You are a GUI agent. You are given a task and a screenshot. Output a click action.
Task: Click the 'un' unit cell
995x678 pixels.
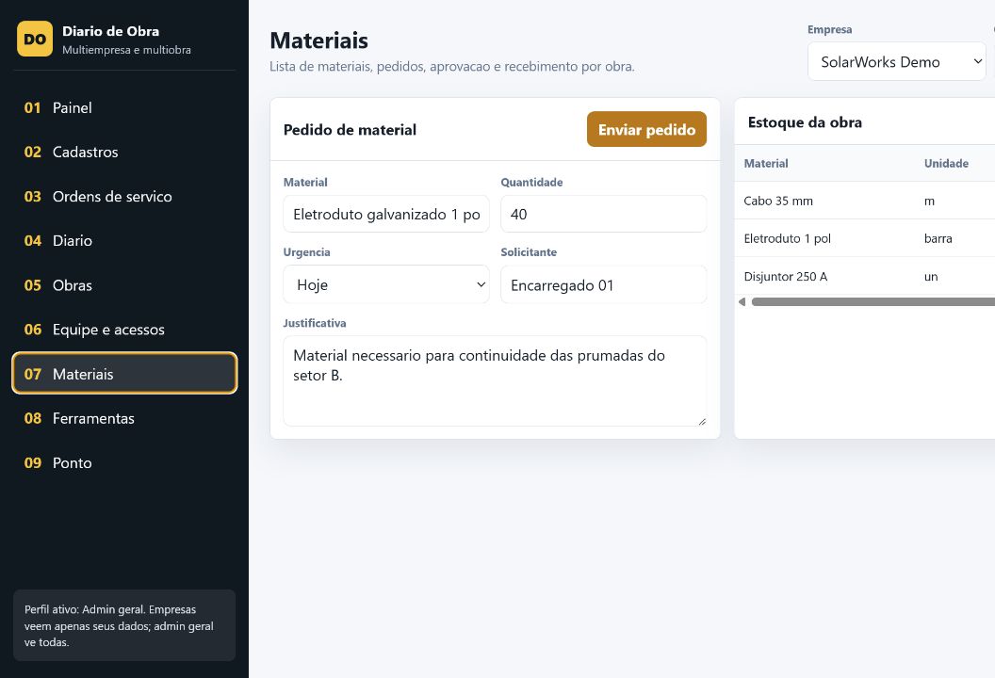point(931,277)
